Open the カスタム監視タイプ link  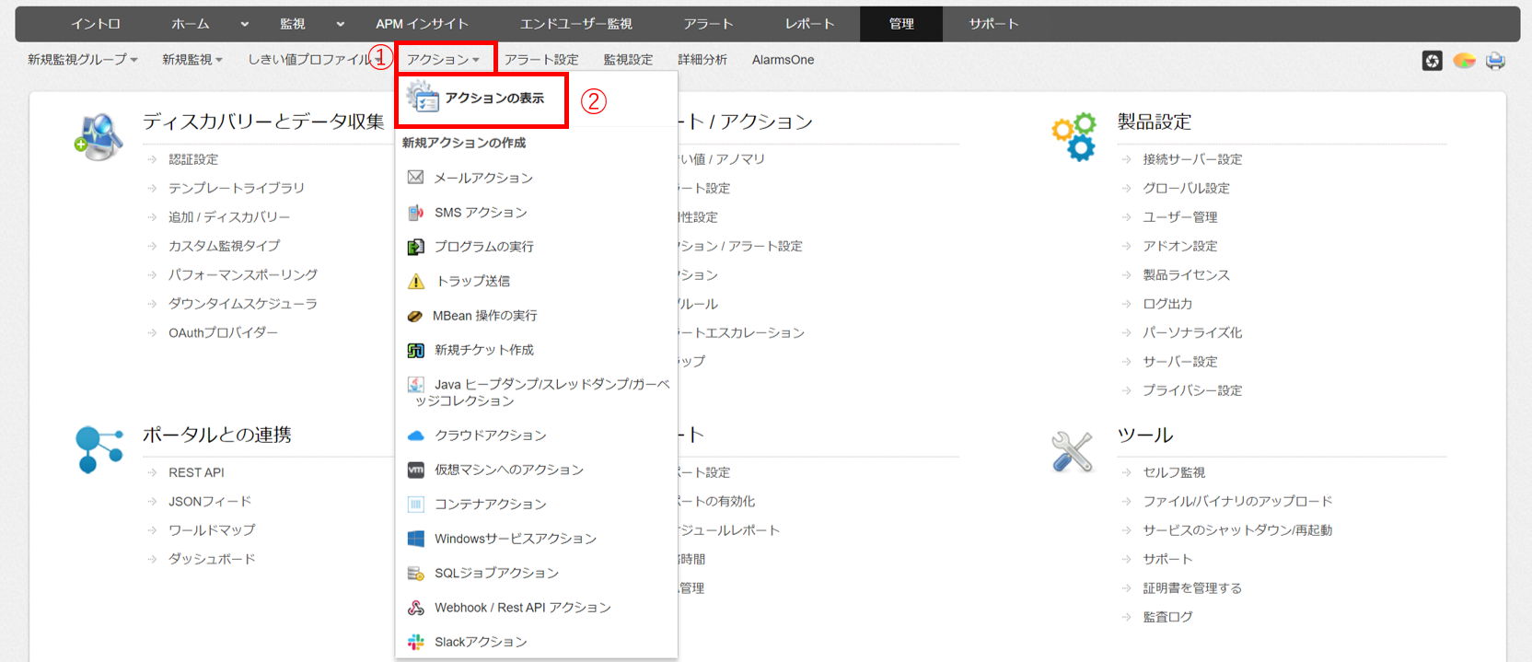tap(224, 246)
